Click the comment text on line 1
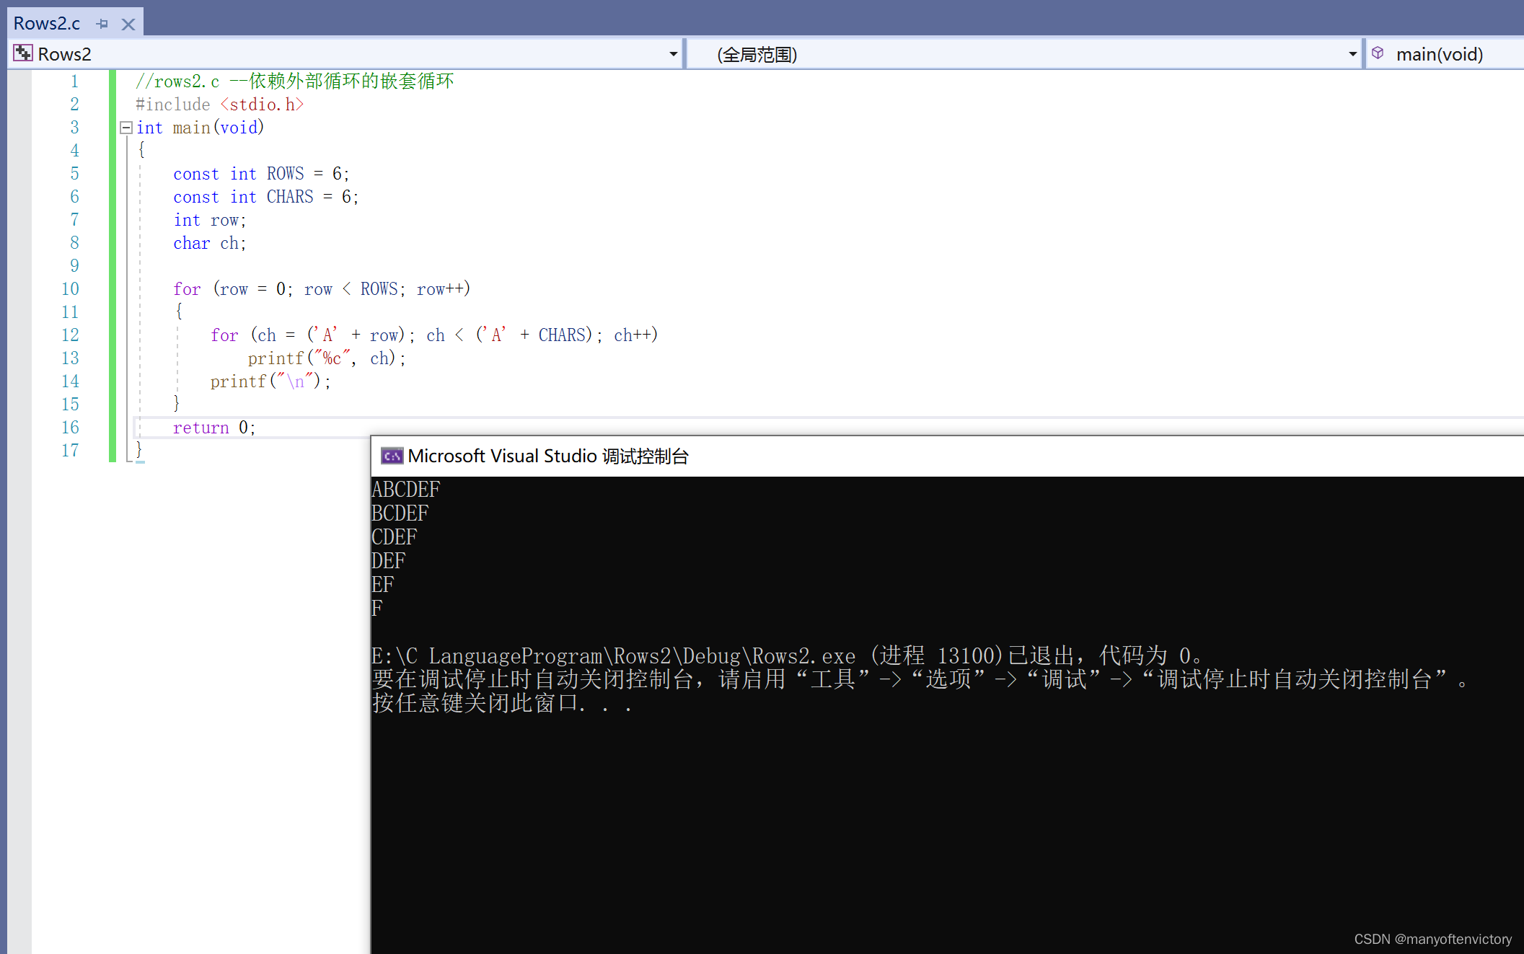1524x954 pixels. pos(295,81)
